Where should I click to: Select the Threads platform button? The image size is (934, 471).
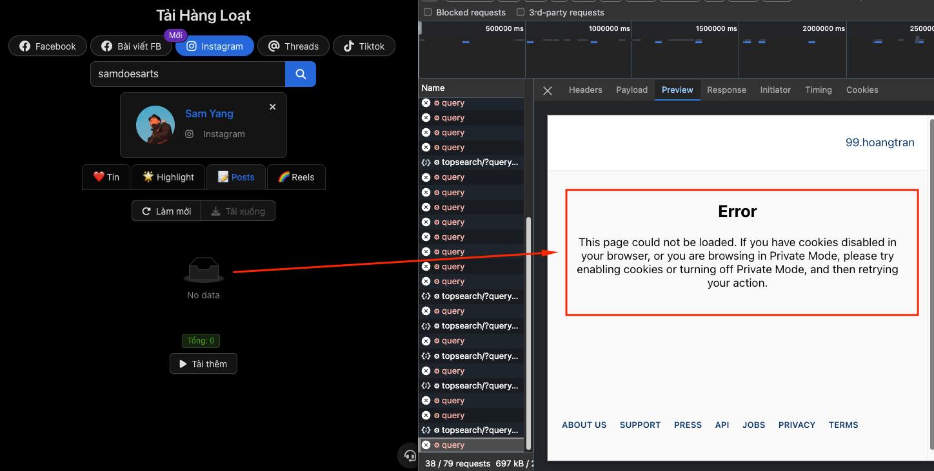tap(293, 46)
